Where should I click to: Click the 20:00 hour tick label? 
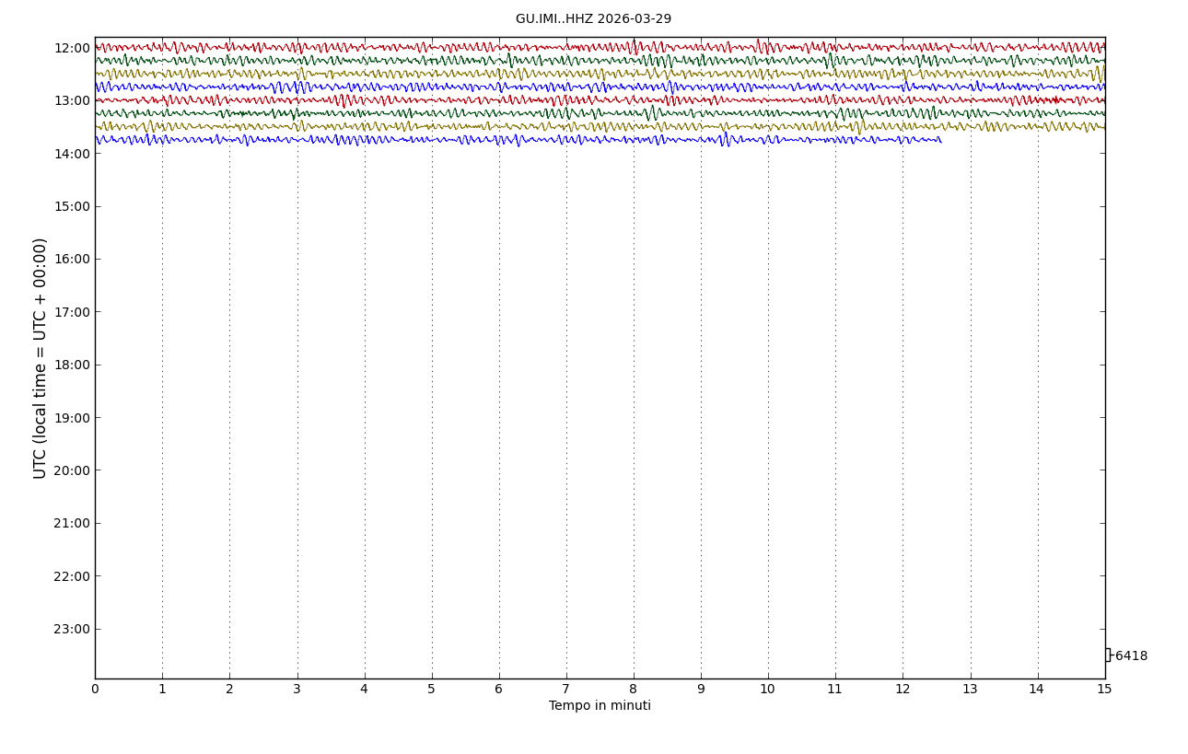(x=72, y=470)
